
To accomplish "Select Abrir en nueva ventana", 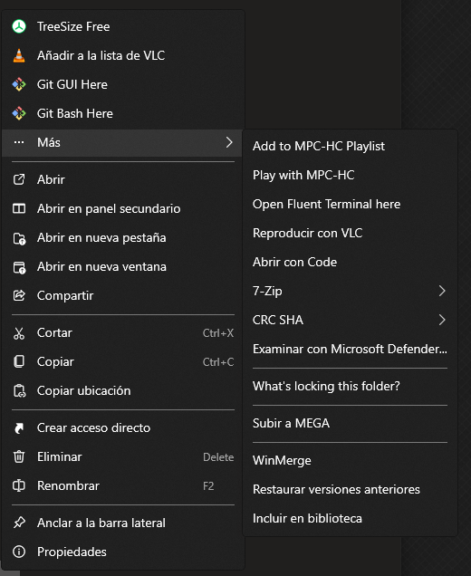I will point(122,266).
